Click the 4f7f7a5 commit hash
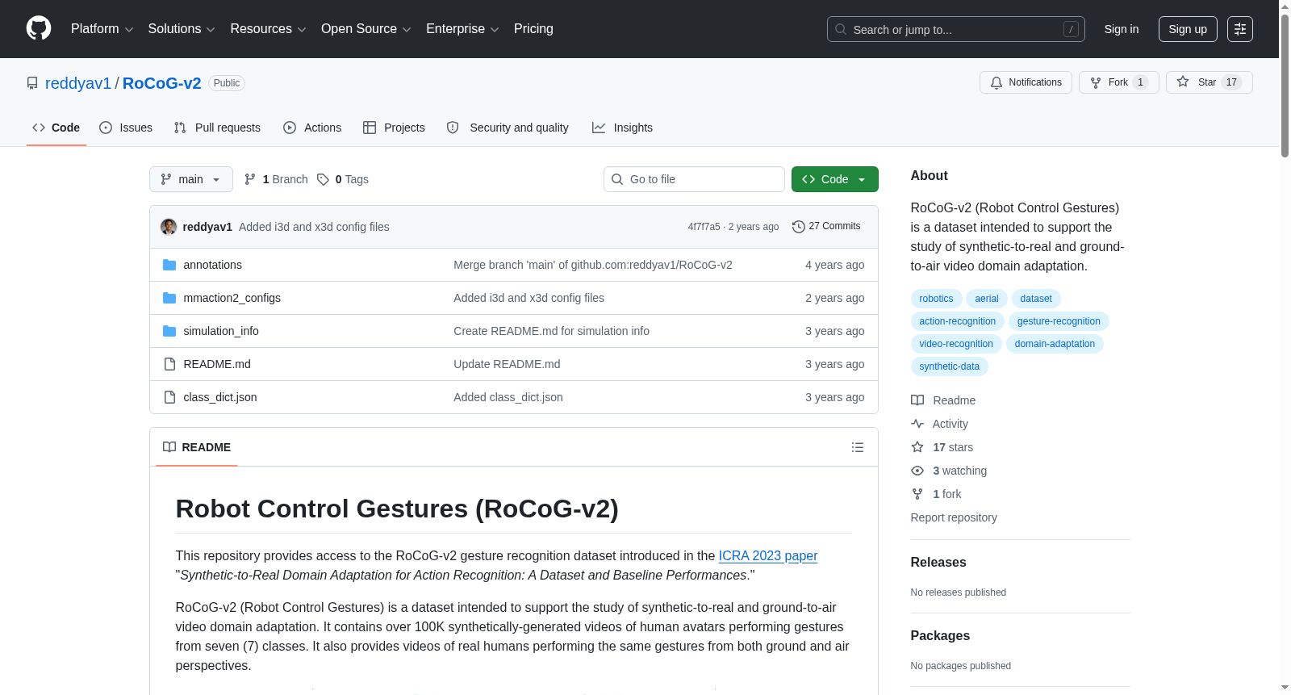 (x=704, y=227)
